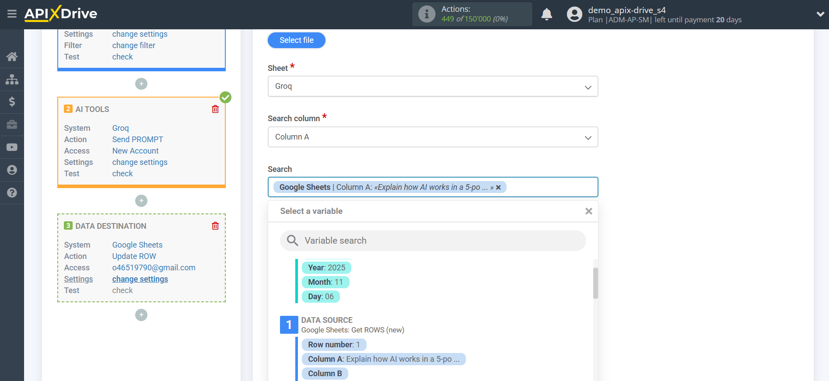This screenshot has height=381, width=829.
Task: Remove the Google Sheets Column A search tag
Action: 498,187
